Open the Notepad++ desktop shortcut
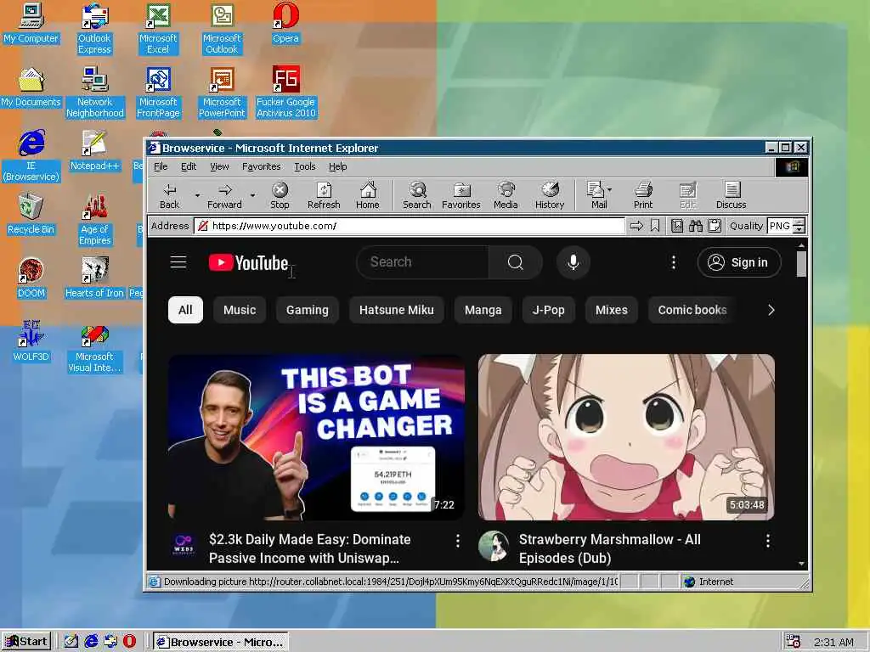 point(95,150)
